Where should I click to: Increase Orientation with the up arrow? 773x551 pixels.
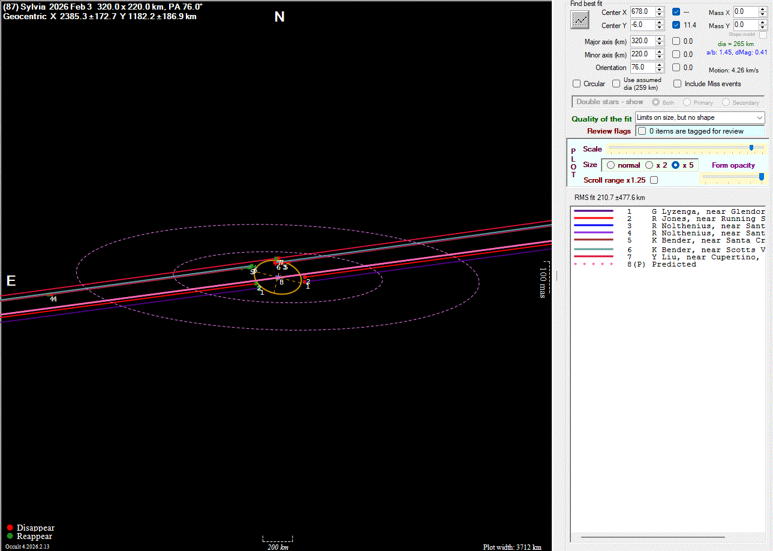(660, 65)
